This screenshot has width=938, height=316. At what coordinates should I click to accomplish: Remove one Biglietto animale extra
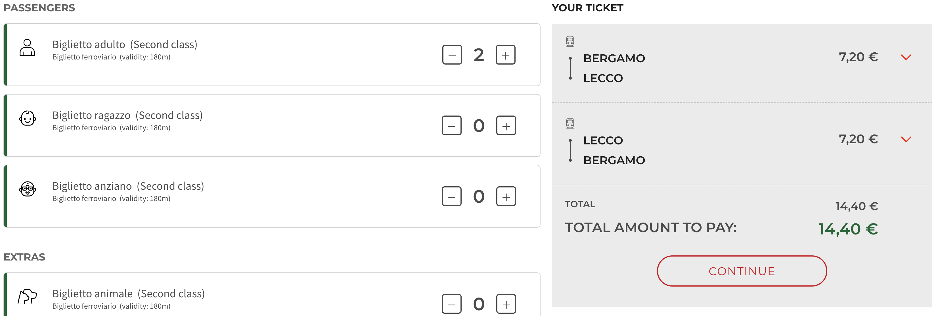(451, 304)
